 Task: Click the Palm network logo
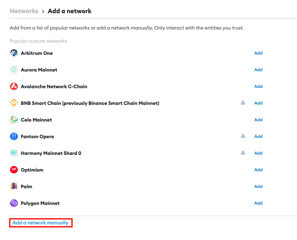pos(14,187)
